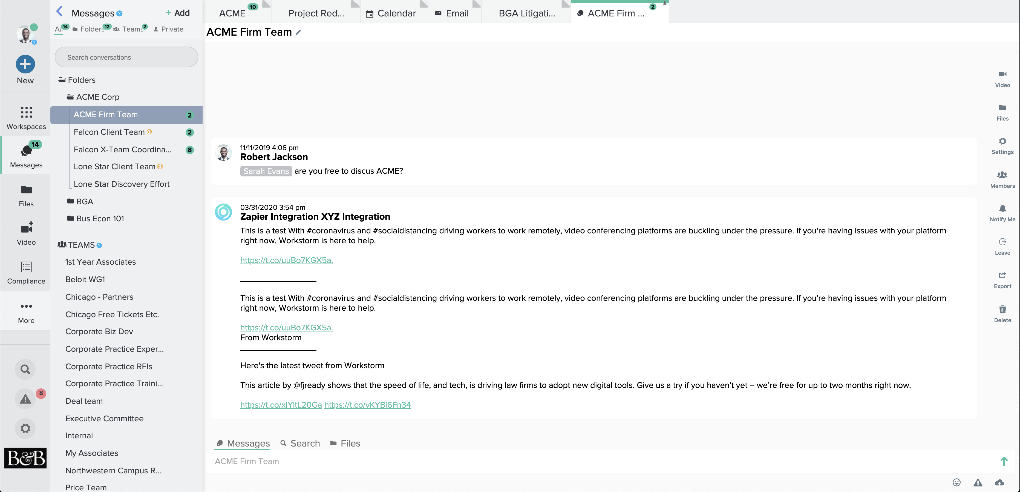Open the https://t.co/vKYBi6Fn34 link
1020x492 pixels.
(367, 404)
